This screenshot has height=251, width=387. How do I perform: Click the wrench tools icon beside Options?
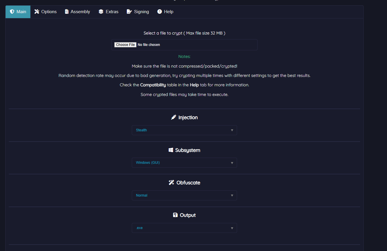click(37, 12)
